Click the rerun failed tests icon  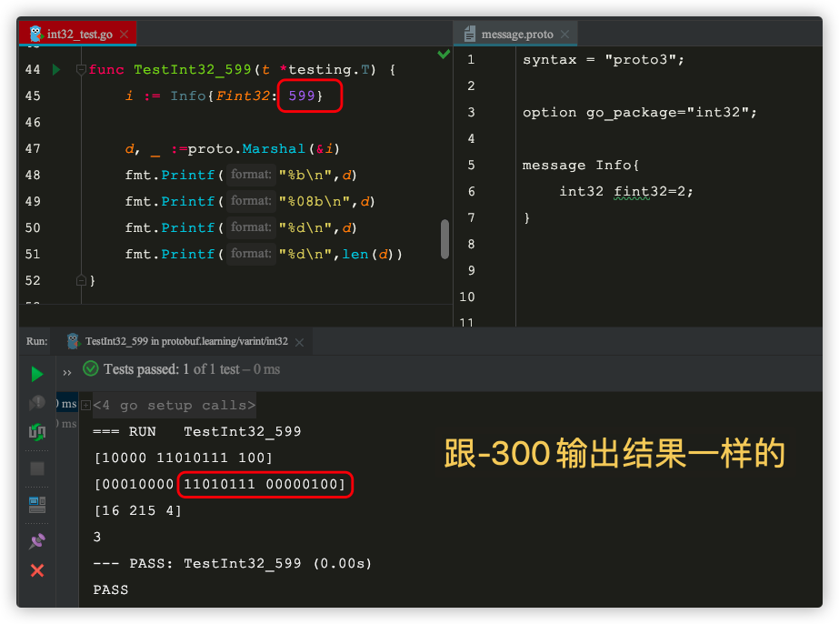point(37,402)
